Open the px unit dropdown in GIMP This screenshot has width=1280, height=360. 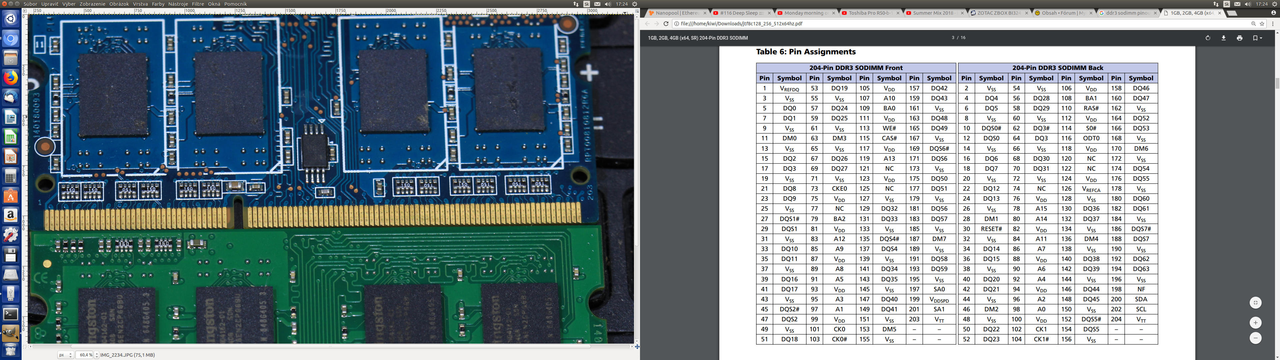pos(66,355)
